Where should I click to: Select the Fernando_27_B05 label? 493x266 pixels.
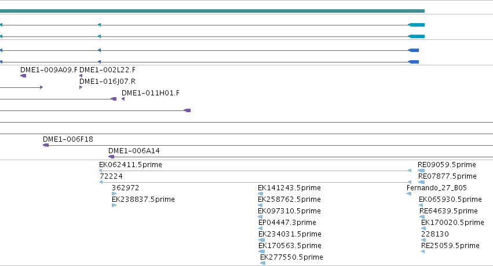(x=437, y=187)
